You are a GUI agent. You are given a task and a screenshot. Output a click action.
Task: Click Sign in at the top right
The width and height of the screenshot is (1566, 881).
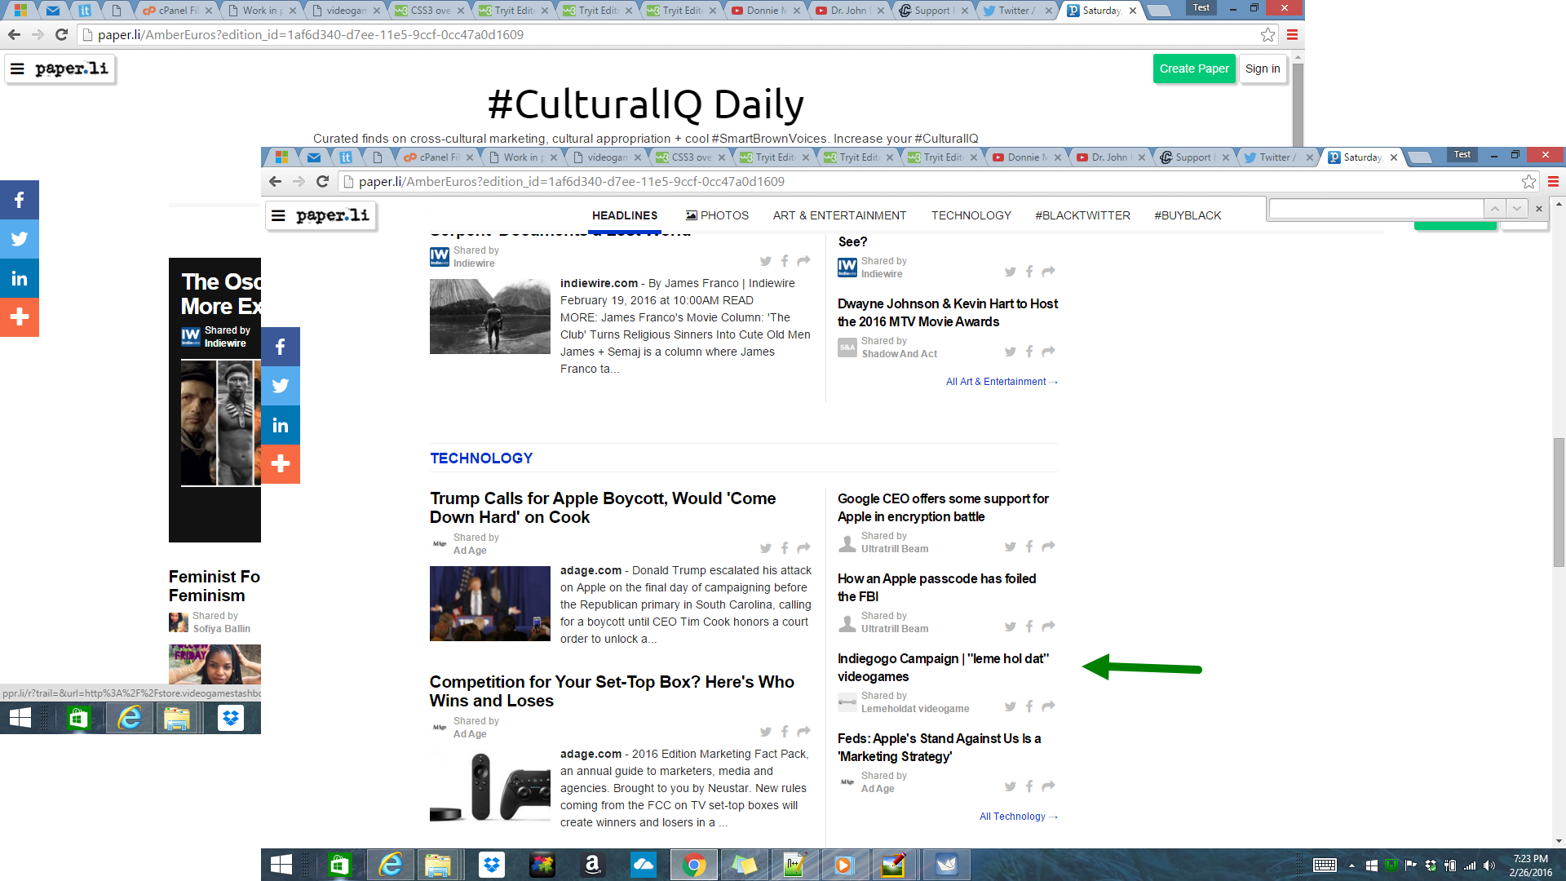(x=1263, y=69)
